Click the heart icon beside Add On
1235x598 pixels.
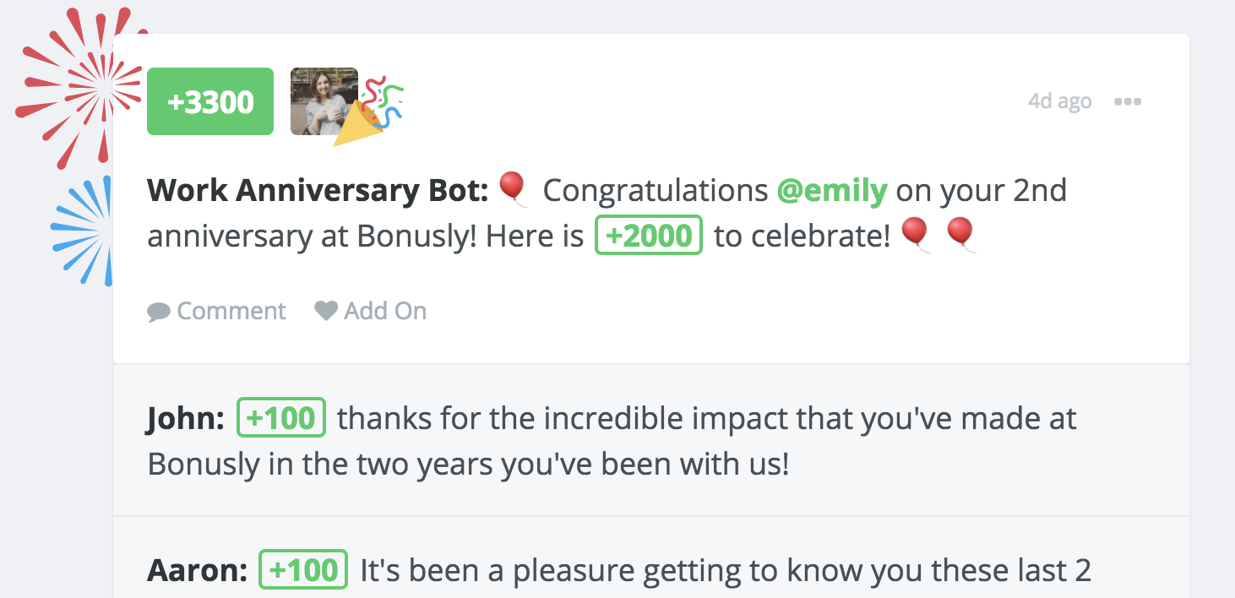[326, 311]
